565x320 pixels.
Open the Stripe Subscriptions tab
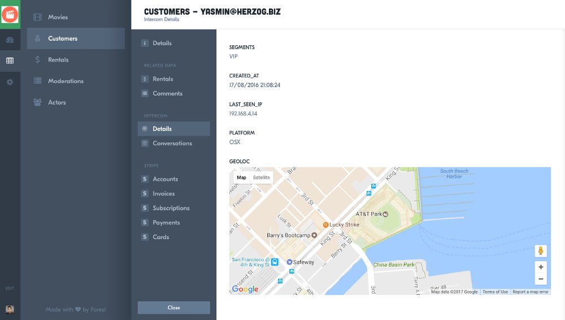pos(174,208)
